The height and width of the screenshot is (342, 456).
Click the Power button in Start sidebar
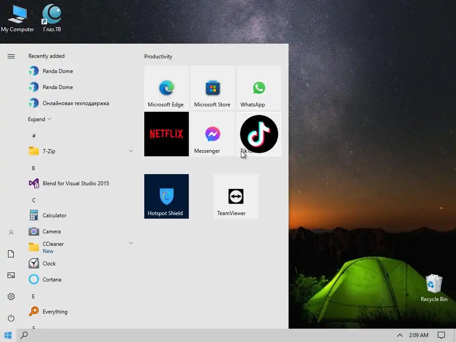(11, 318)
